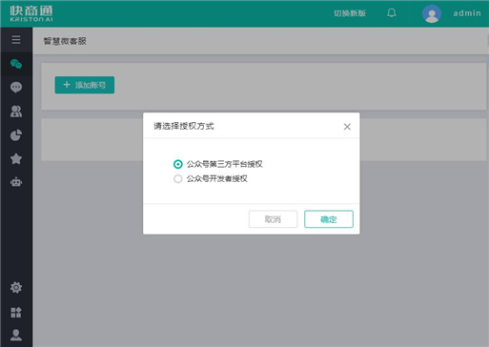Open the chat bubble sidebar icon
Viewport: 489px width, 347px height.
(x=16, y=87)
